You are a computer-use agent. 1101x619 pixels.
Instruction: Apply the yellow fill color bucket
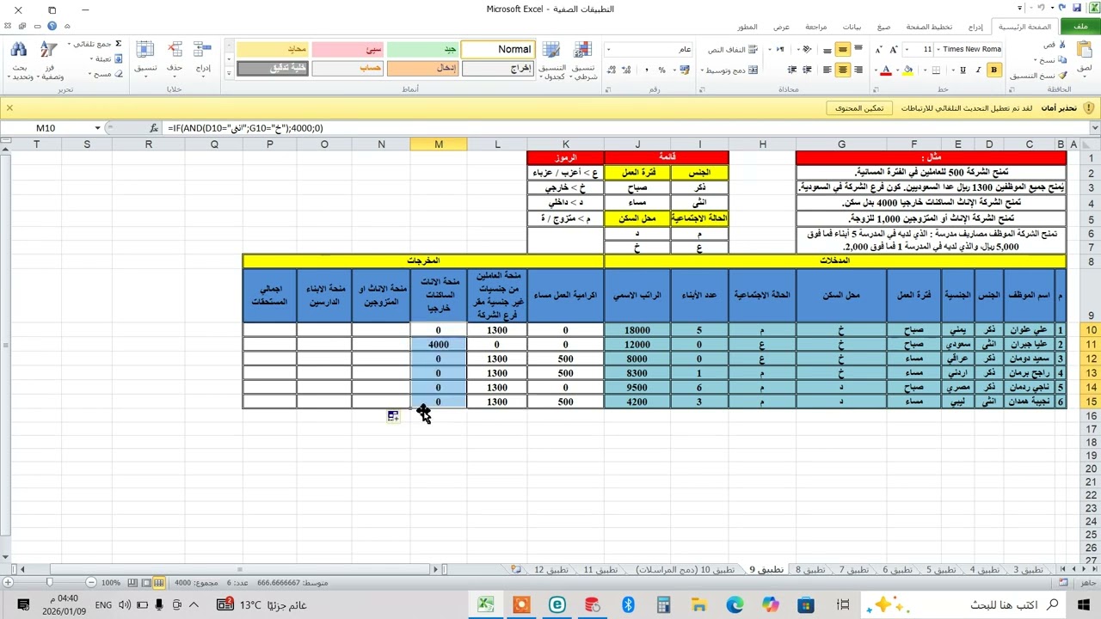(907, 70)
